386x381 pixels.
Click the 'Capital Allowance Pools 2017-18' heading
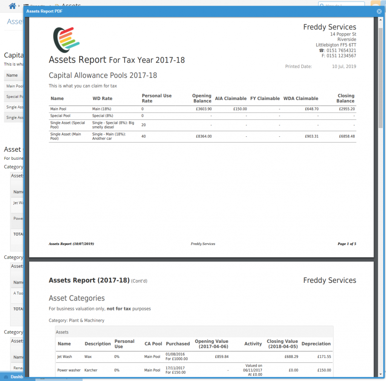[x=103, y=76]
